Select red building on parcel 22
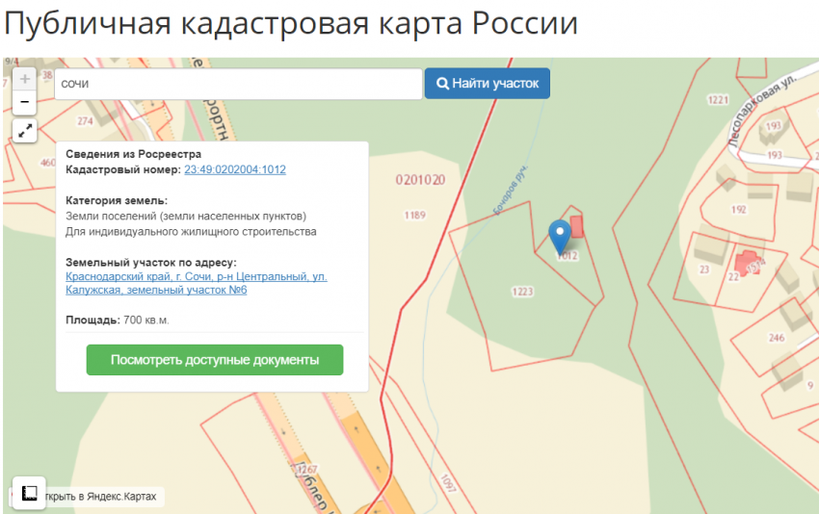The height and width of the screenshot is (514, 819). click(745, 261)
